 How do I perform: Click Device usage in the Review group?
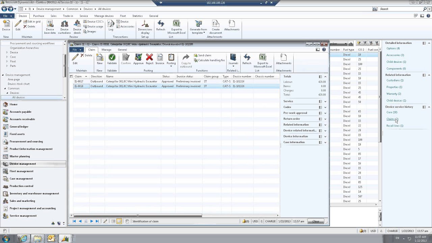(93, 27)
